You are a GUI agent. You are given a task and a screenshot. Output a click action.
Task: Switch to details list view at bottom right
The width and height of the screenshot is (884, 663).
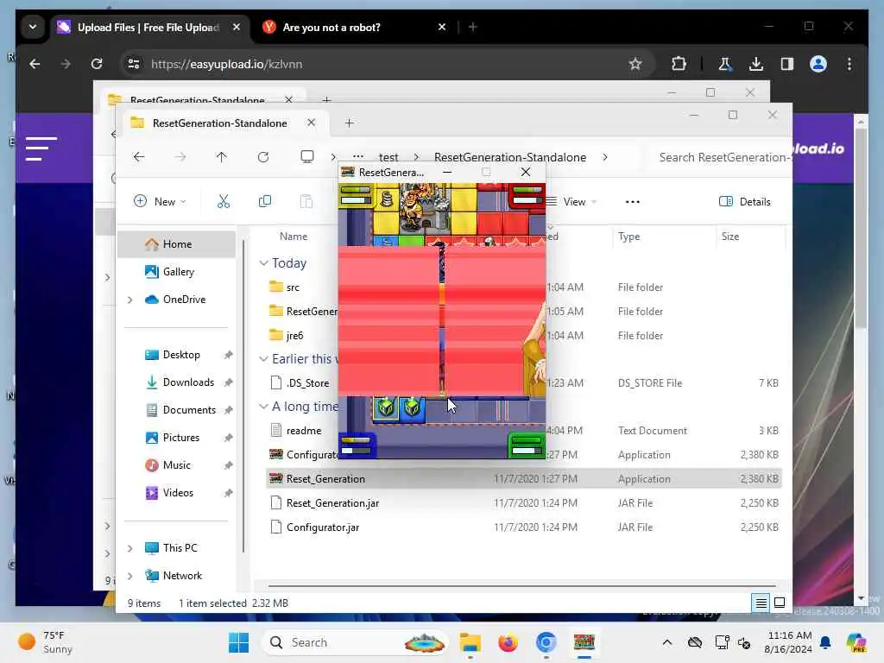tap(761, 603)
